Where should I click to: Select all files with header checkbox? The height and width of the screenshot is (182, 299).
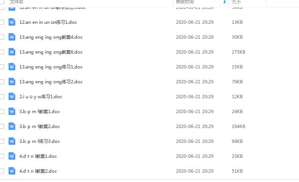[2, 1]
